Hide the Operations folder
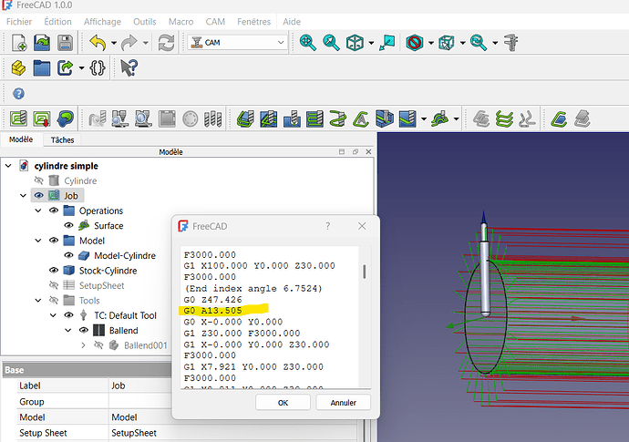Viewport: 629px width, 442px height. pos(54,211)
